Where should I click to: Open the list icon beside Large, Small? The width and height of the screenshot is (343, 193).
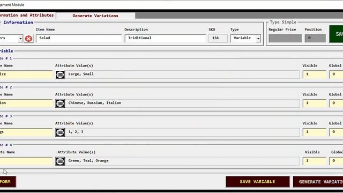click(60, 75)
